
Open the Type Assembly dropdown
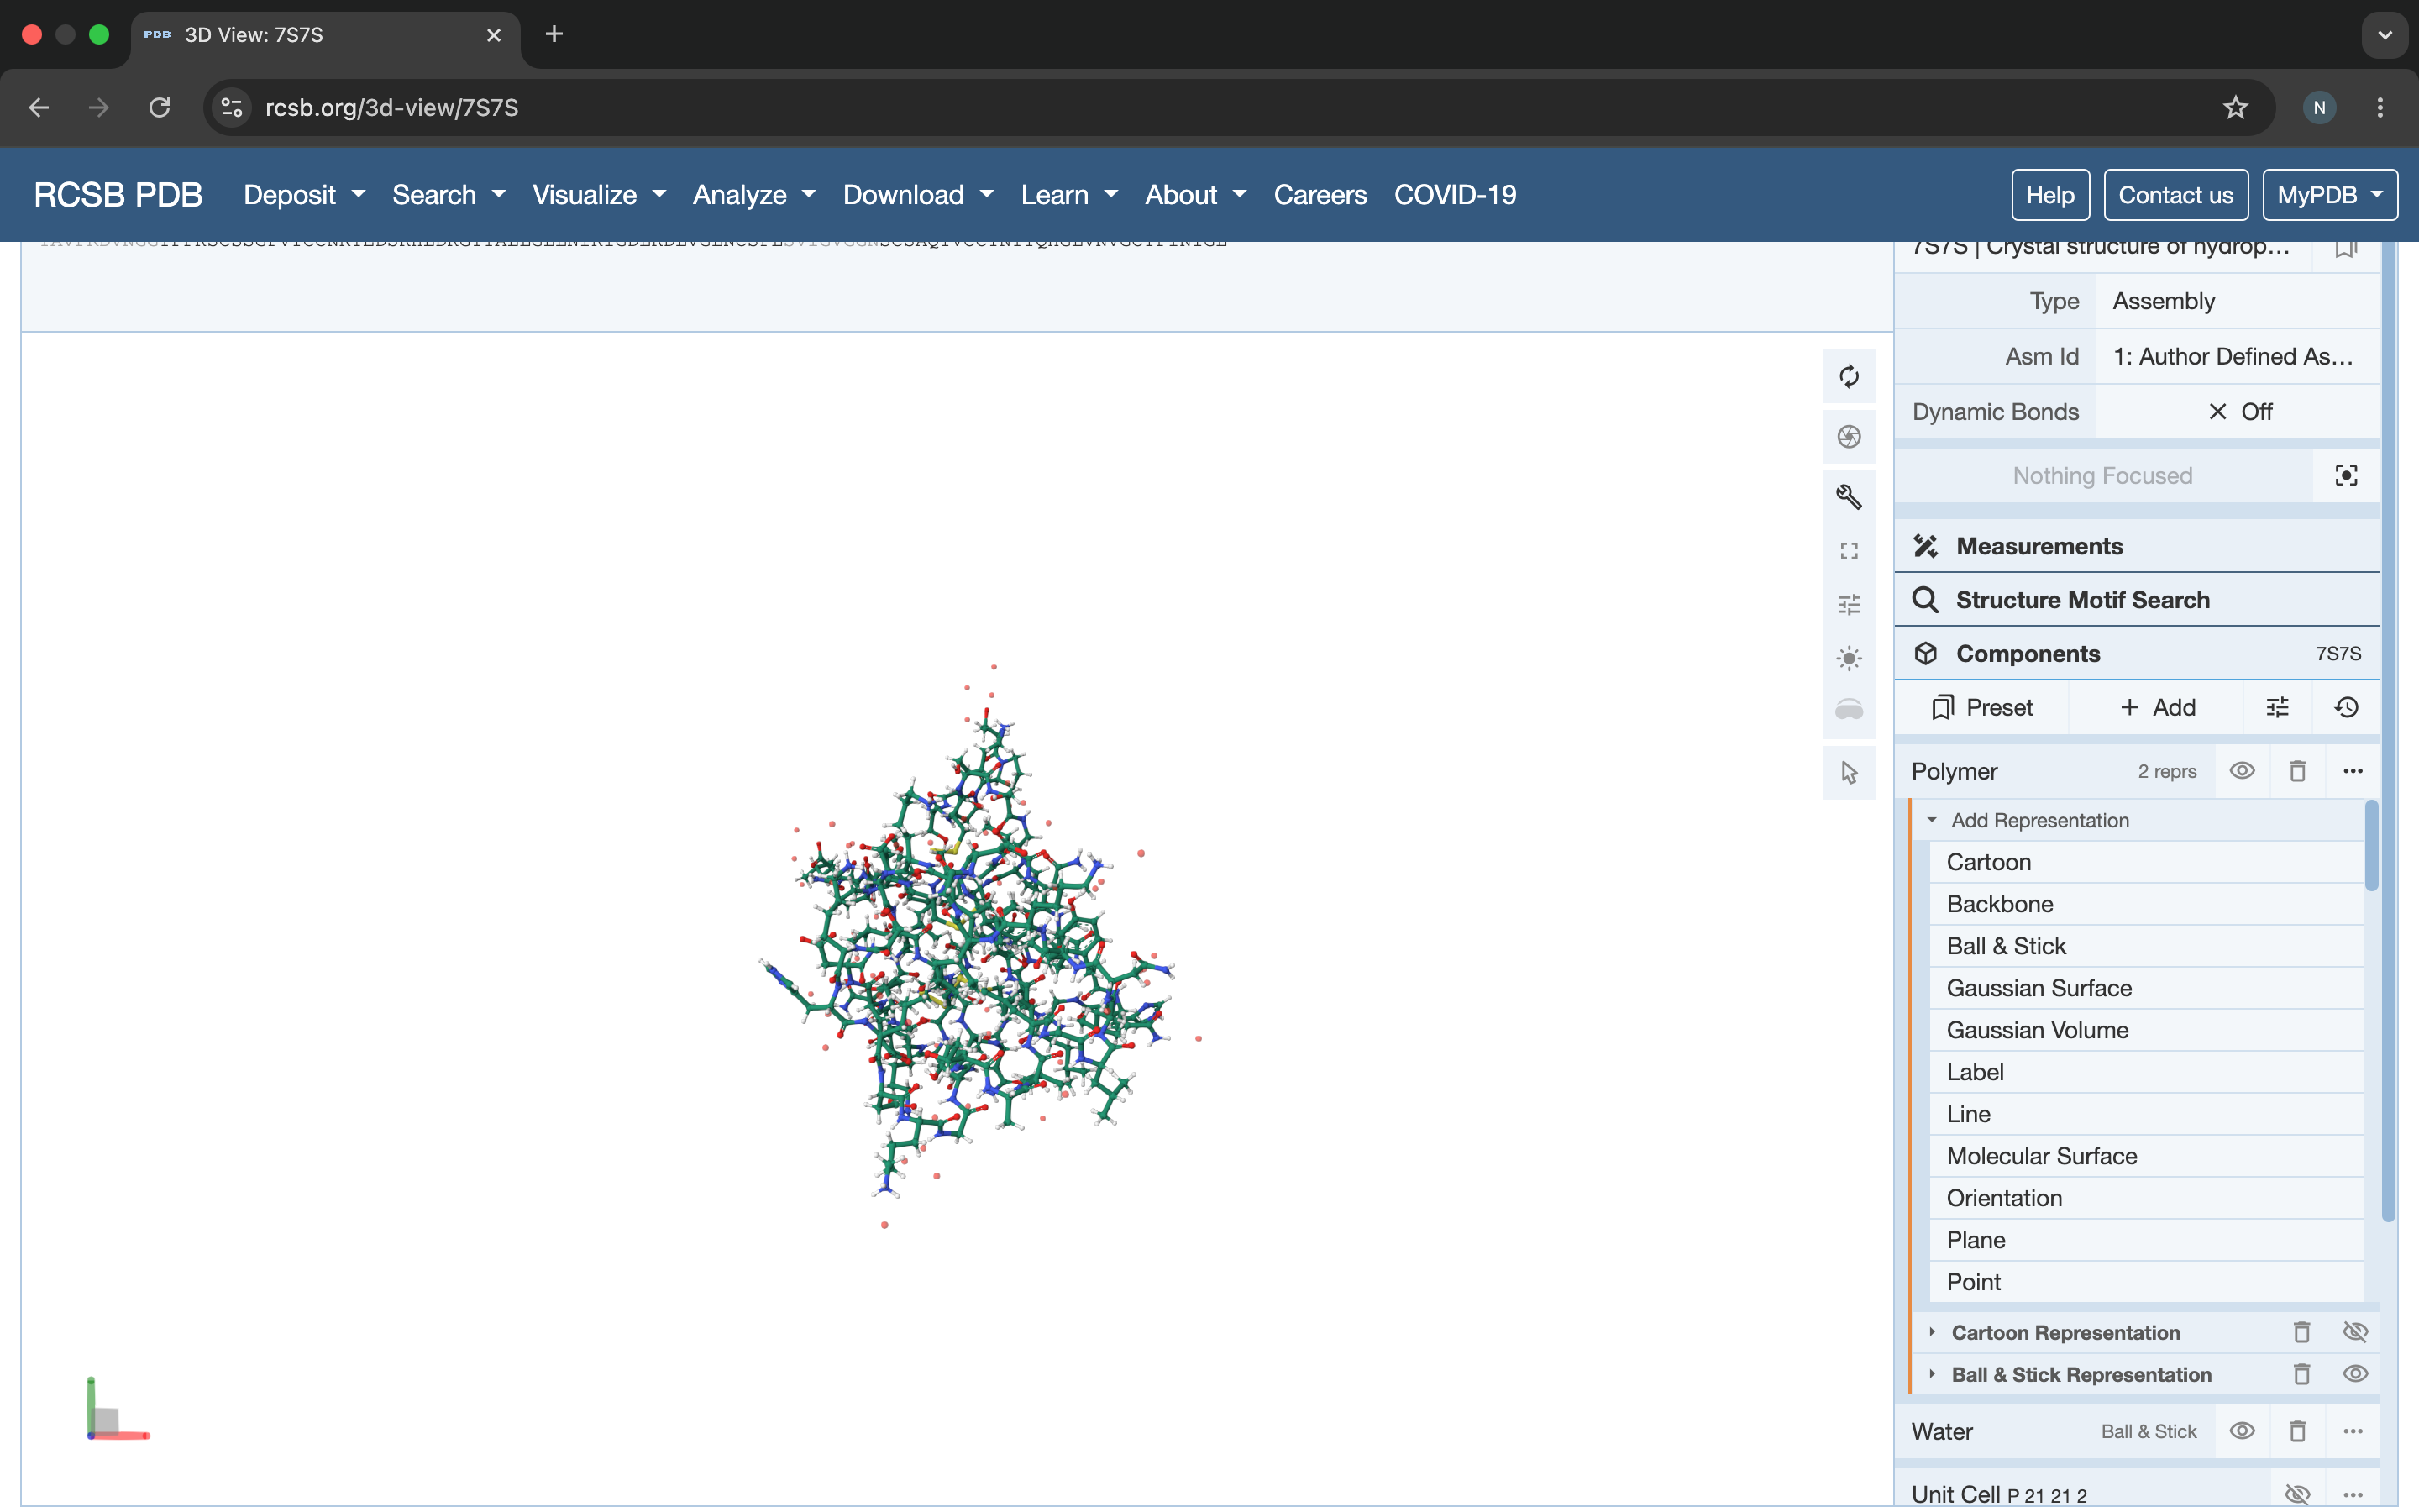tap(2237, 301)
